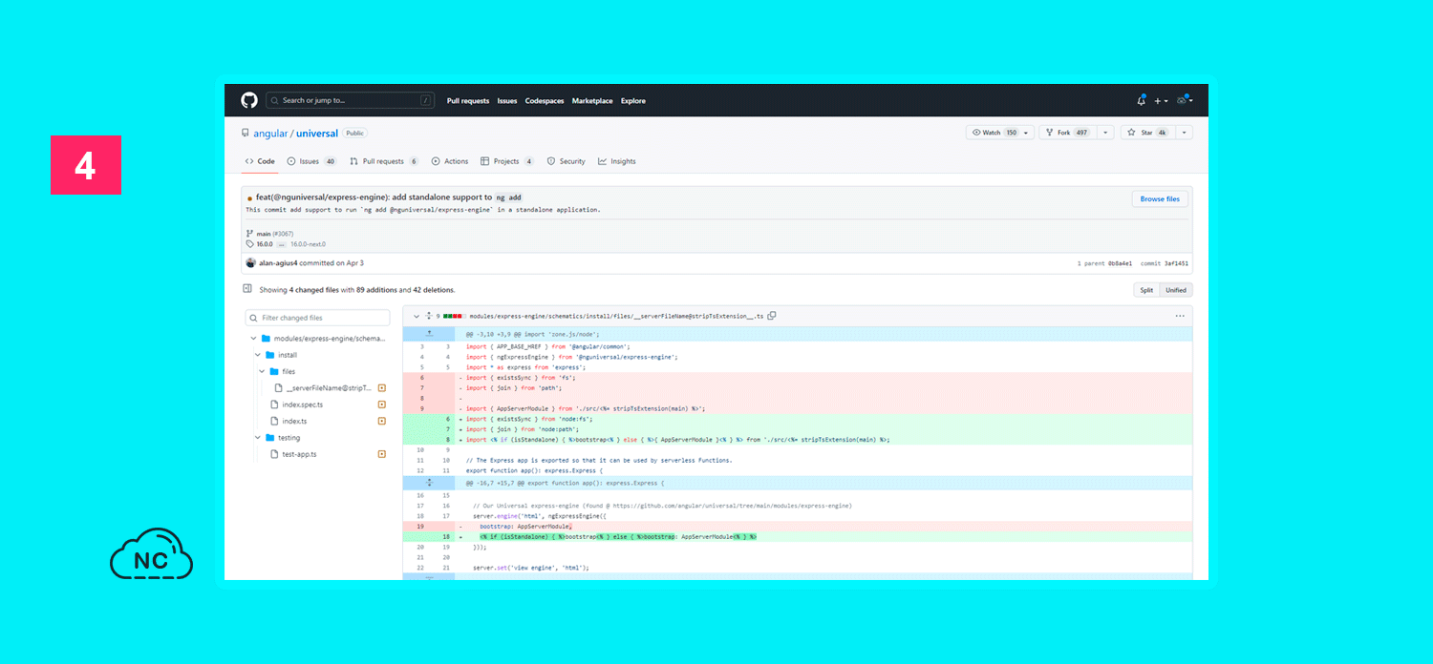Viewport: 1433px width, 664px height.
Task: Open the Fork options dropdown arrow
Action: pyautogui.click(x=1105, y=133)
